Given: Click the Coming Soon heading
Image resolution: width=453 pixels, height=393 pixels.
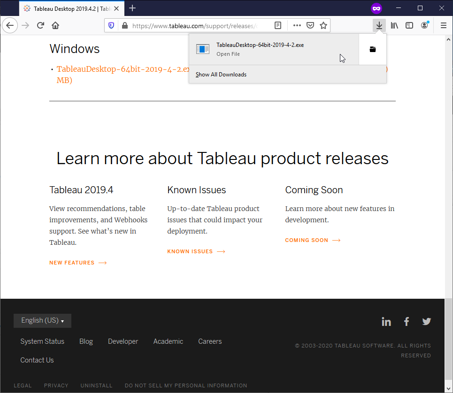Looking at the screenshot, I should pyautogui.click(x=314, y=190).
